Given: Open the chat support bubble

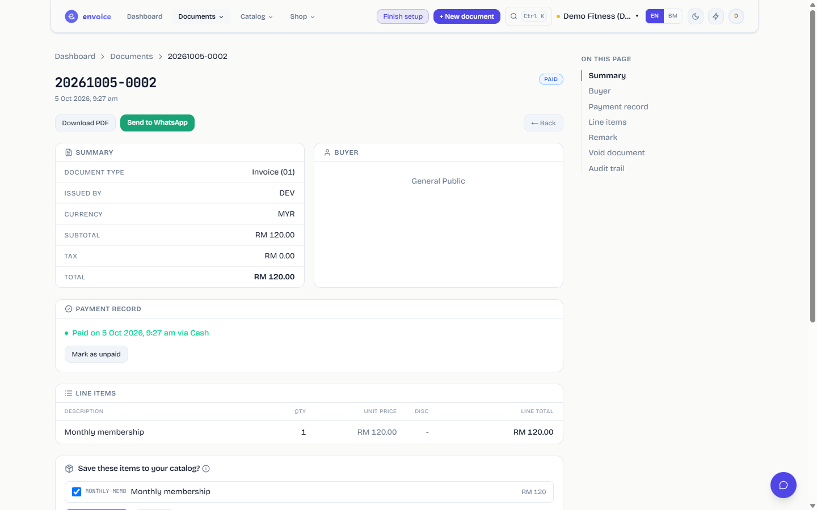Looking at the screenshot, I should coord(784,485).
